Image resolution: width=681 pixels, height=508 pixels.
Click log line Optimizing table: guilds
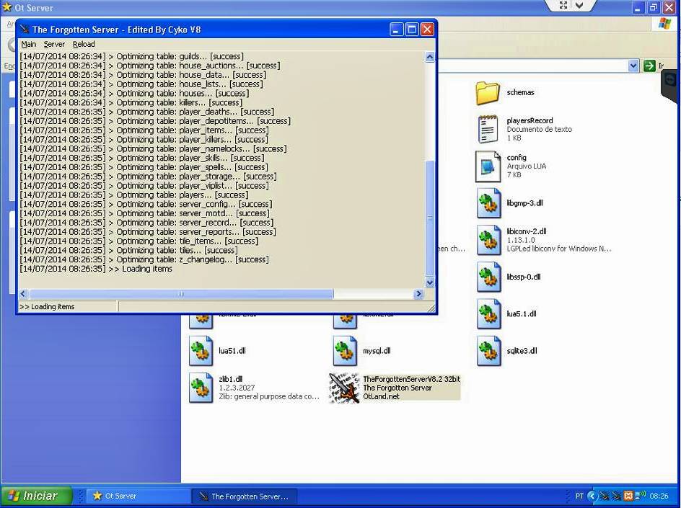[131, 56]
